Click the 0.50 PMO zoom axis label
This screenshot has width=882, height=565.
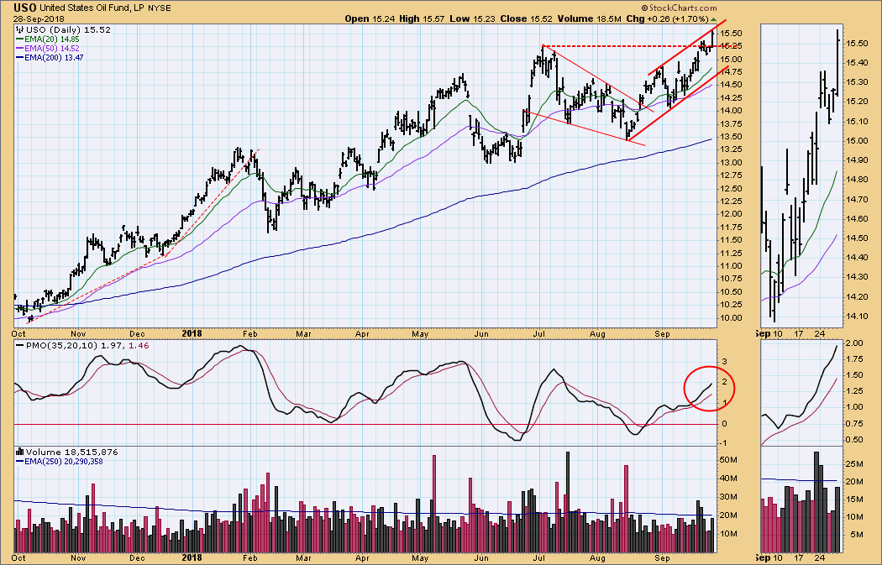(855, 440)
